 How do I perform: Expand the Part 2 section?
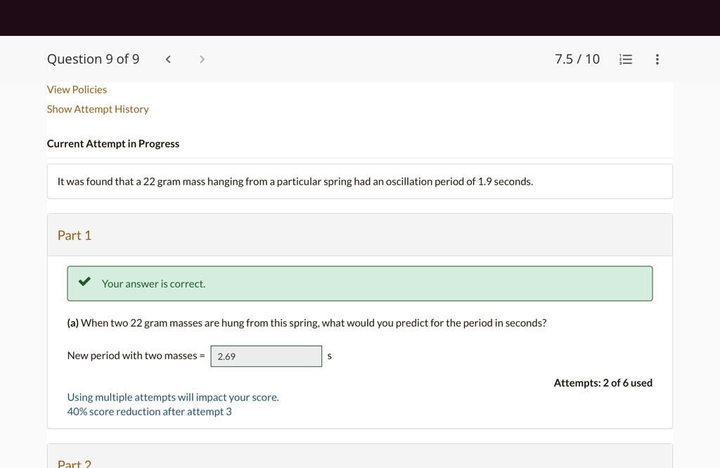coord(360,456)
